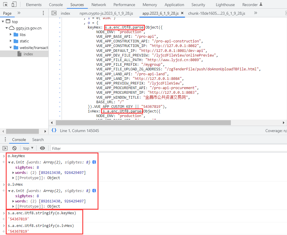Show more file tabs with chevron
This screenshot has width=287, height=235.
(x=256, y=13)
